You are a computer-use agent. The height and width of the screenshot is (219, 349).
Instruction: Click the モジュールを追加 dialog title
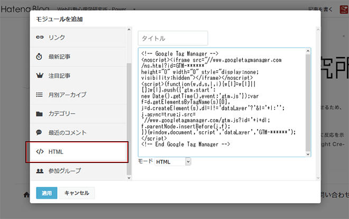point(59,20)
